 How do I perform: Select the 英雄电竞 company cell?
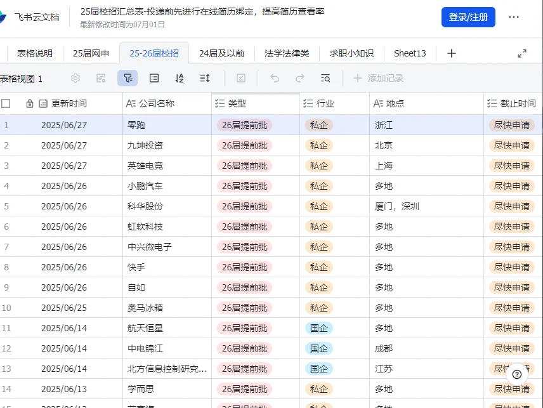click(167, 166)
